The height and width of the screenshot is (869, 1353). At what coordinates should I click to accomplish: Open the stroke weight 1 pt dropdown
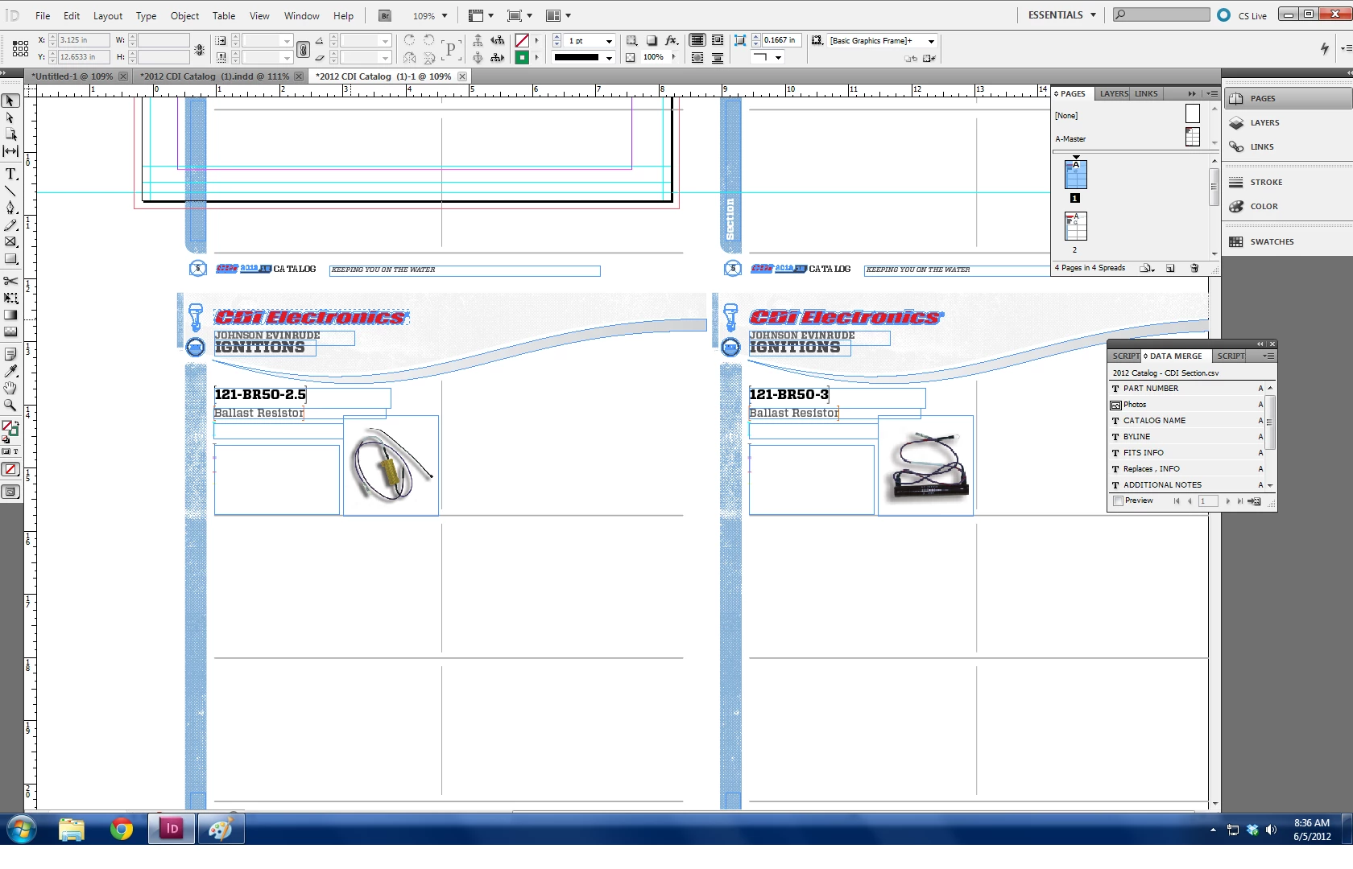tap(609, 41)
